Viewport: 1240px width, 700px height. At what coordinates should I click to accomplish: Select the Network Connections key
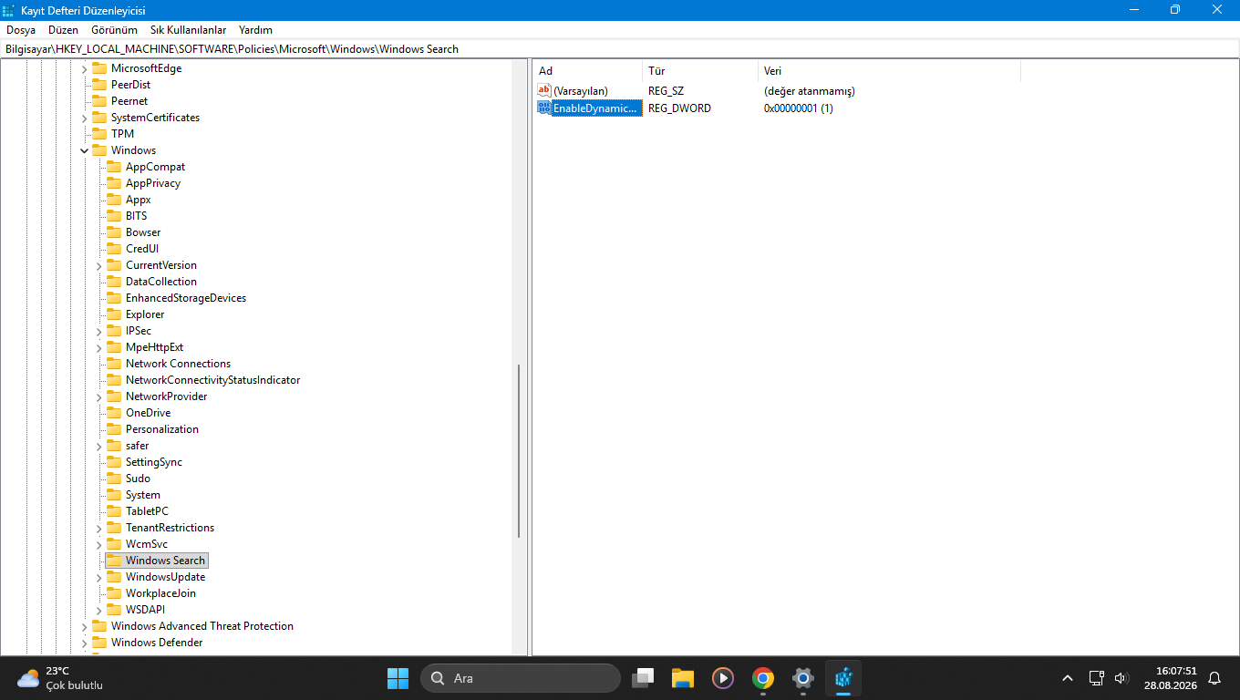point(179,364)
